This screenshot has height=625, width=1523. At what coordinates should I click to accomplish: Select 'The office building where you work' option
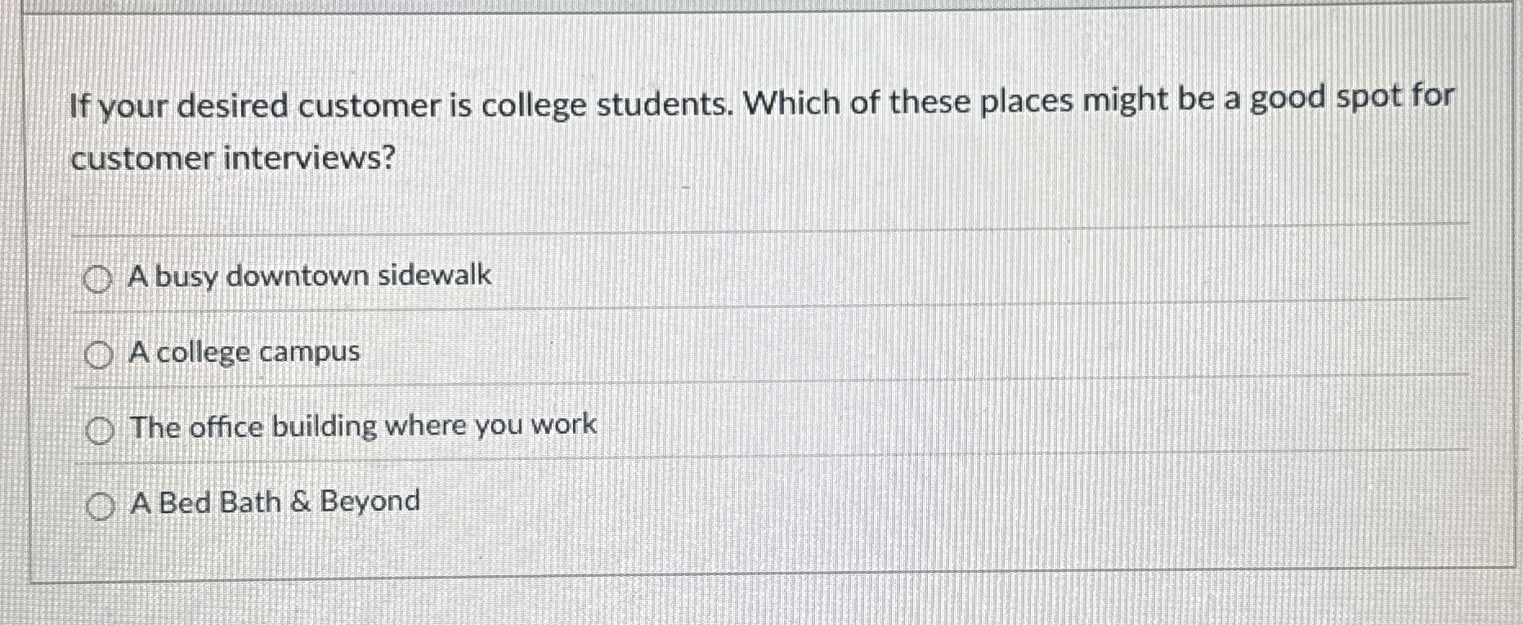(x=100, y=429)
